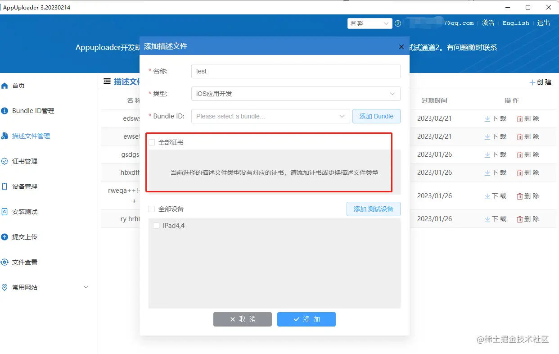
Task: Click the 退出 logout link
Action: (x=544, y=23)
